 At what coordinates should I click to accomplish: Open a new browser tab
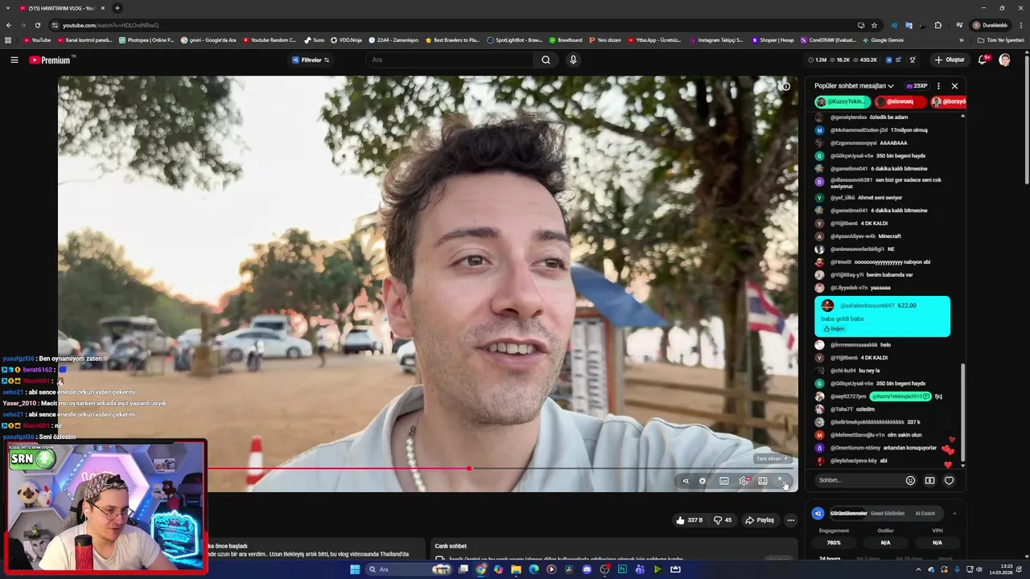117,8
